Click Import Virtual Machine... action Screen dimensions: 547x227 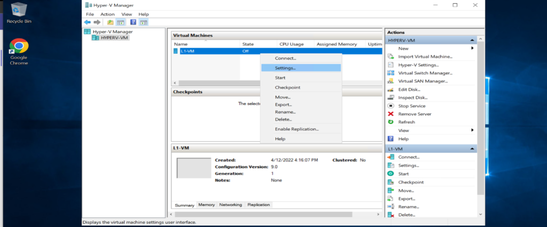425,56
